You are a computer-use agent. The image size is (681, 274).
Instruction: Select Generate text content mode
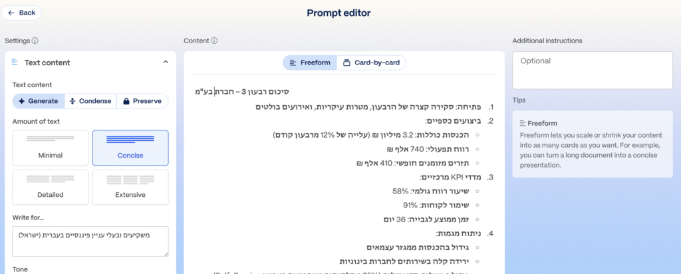[x=38, y=101]
